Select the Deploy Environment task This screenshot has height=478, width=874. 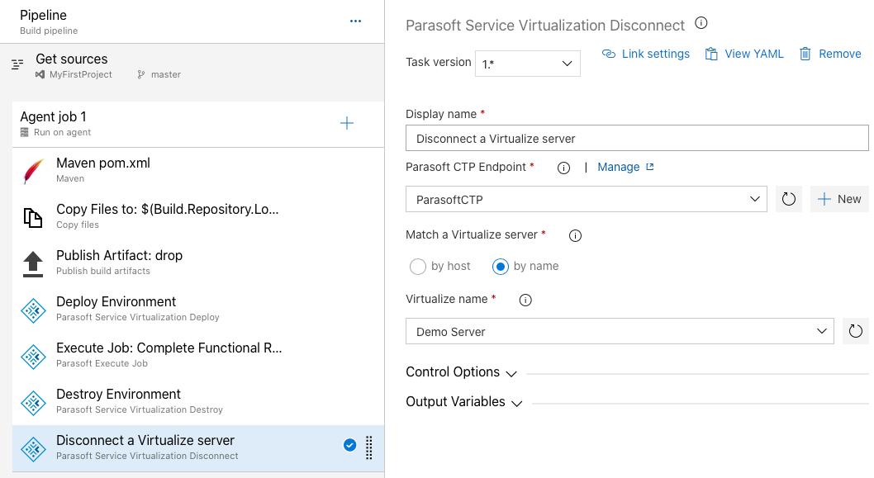(198, 310)
